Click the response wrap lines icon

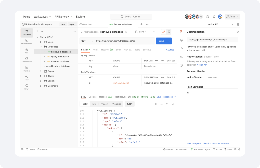162,104
